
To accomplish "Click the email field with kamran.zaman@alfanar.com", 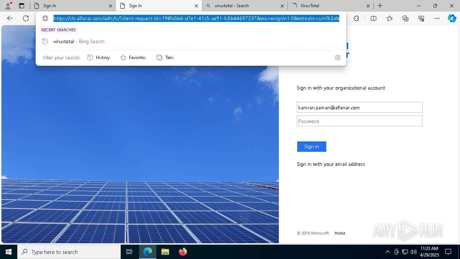I will [x=359, y=107].
